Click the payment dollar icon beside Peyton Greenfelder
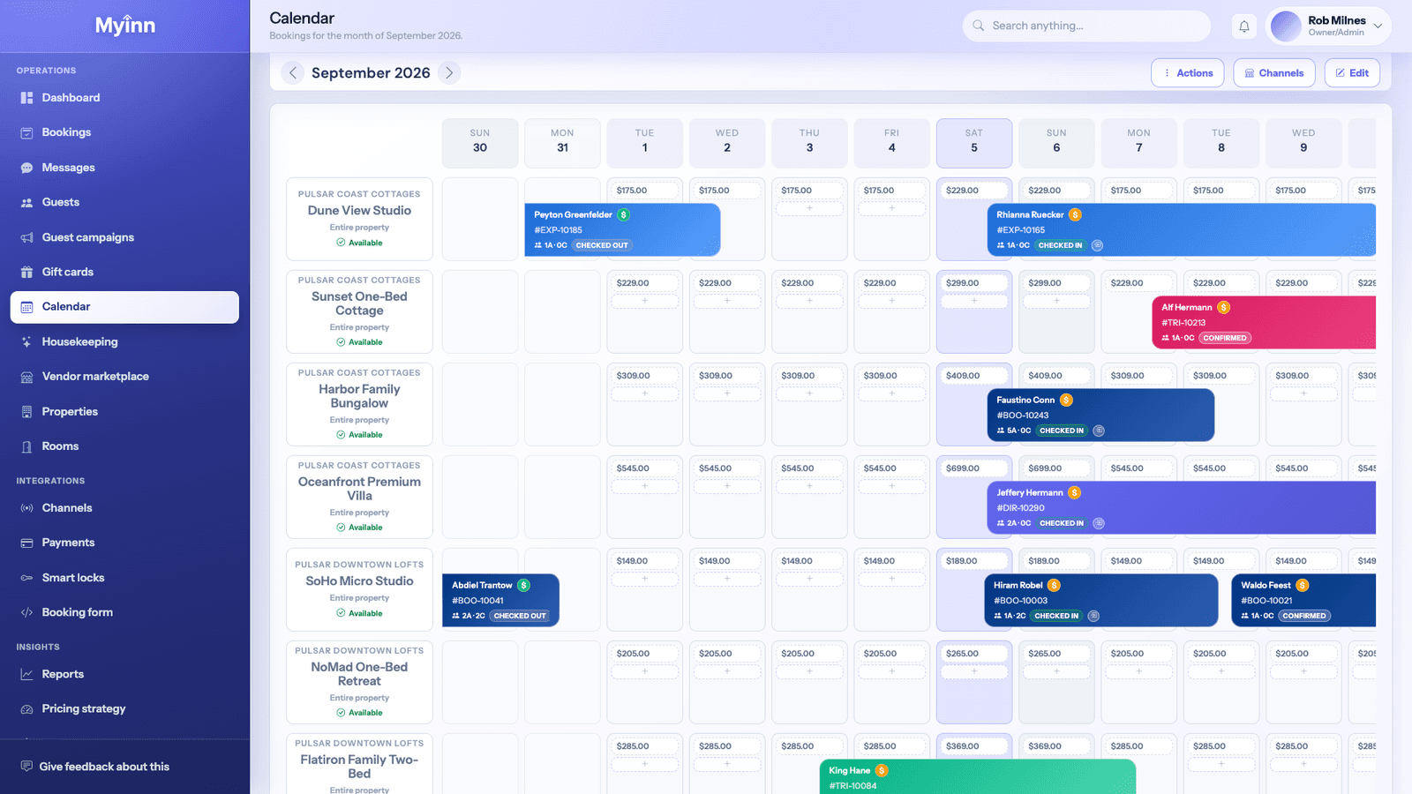This screenshot has width=1412, height=794. [x=624, y=215]
